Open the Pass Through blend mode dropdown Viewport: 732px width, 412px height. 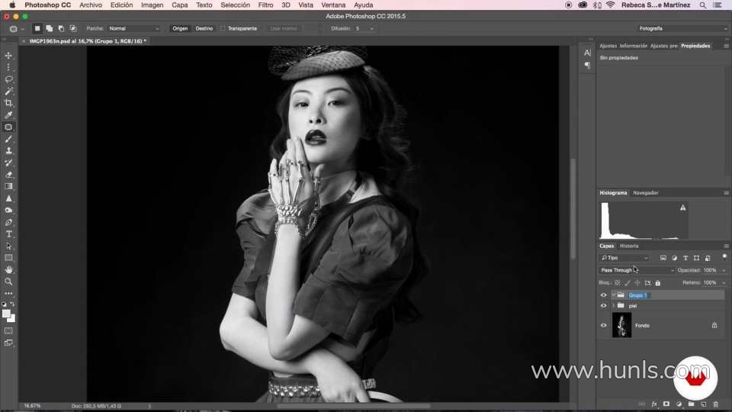[637, 270]
